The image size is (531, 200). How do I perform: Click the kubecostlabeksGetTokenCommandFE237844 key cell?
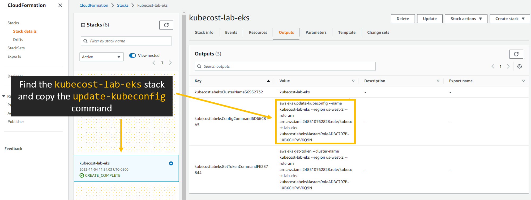[231, 169]
